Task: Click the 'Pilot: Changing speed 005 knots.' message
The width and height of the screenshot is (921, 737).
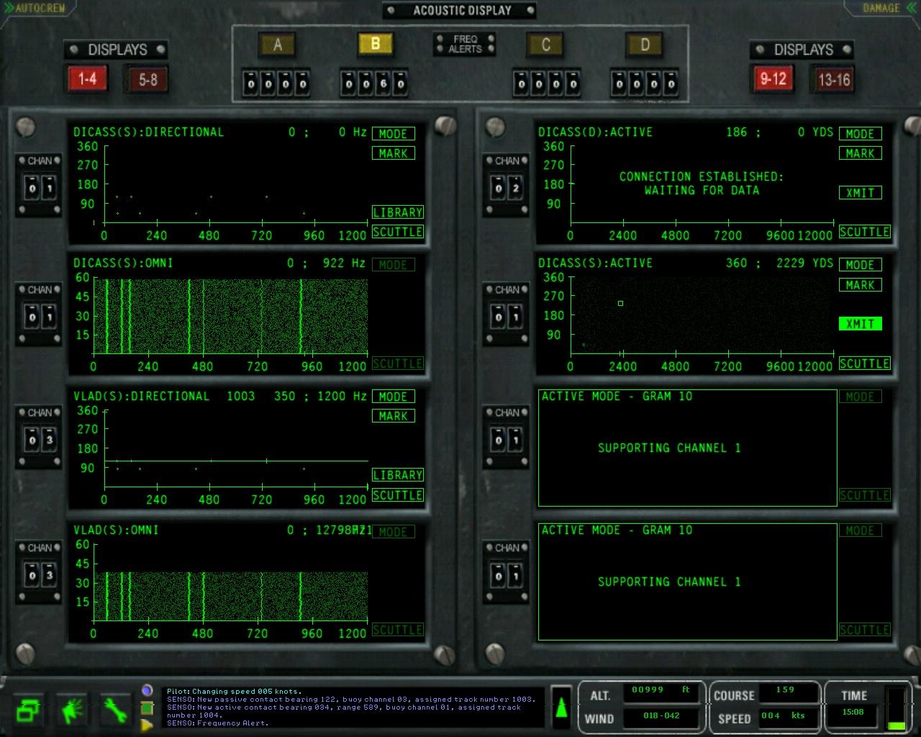Action: point(235,691)
